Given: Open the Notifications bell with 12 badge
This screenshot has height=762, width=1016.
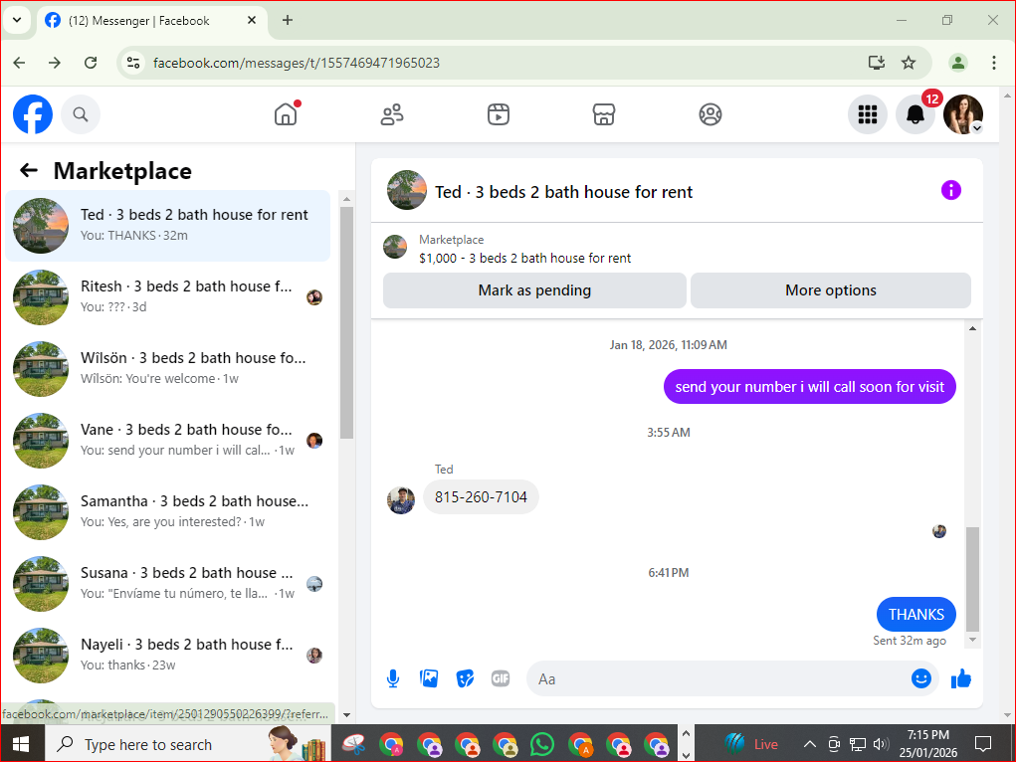Looking at the screenshot, I should [915, 114].
